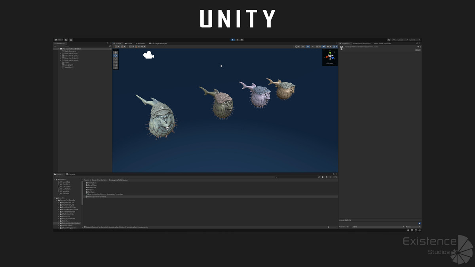Image resolution: width=475 pixels, height=267 pixels.
Task: Click the Scene view camera gizmo cube
Action: point(330,57)
